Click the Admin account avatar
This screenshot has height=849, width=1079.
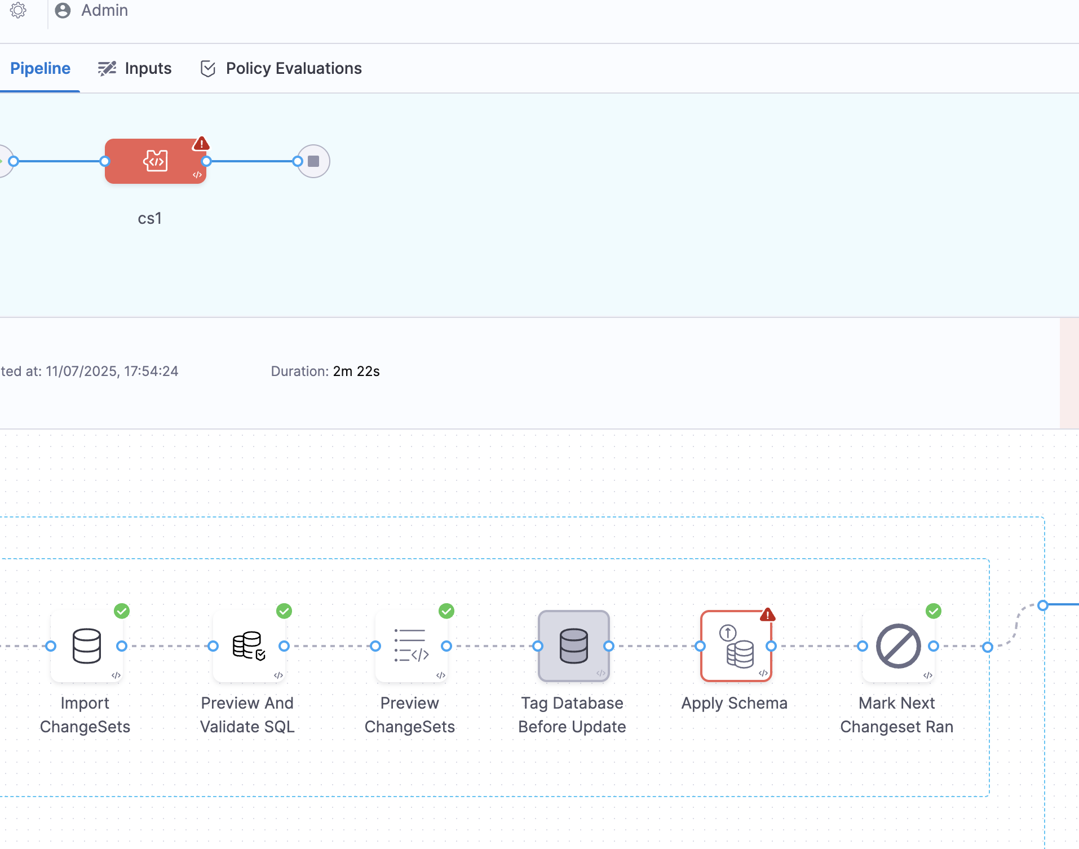tap(63, 10)
